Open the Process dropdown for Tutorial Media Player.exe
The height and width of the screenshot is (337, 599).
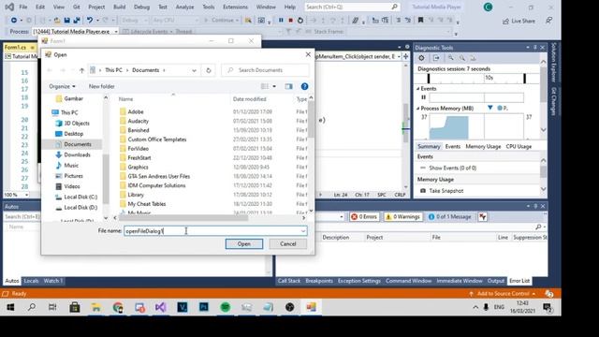[116, 31]
